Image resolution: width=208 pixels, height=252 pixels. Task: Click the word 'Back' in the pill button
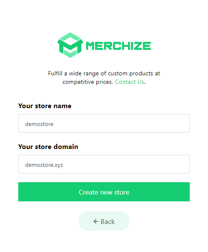[107, 222]
